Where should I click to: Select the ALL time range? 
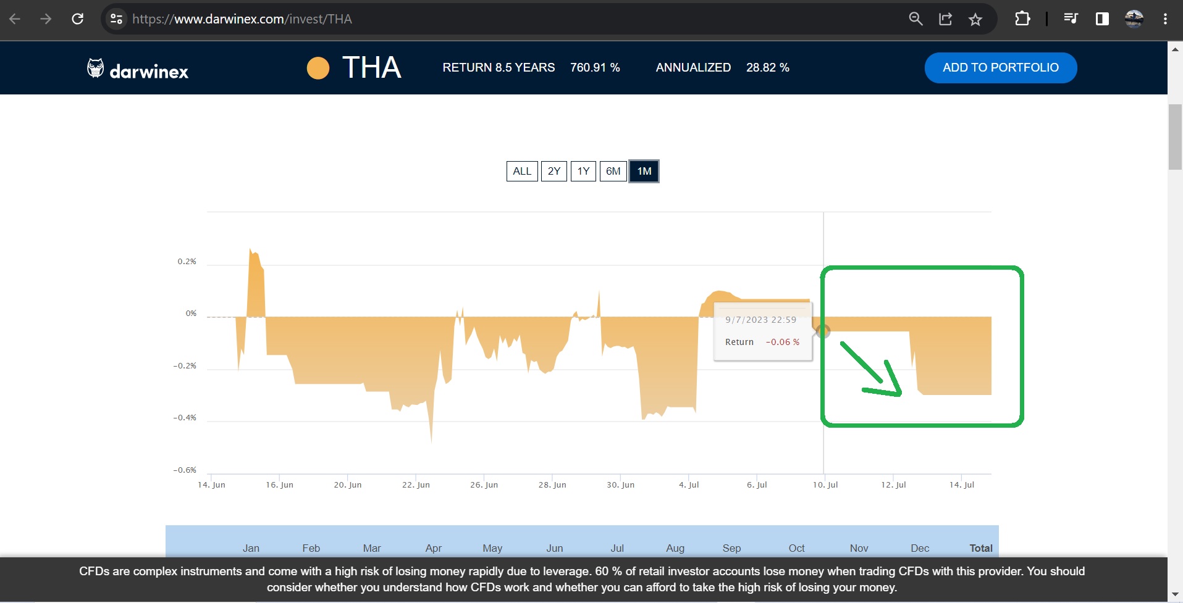pos(522,171)
